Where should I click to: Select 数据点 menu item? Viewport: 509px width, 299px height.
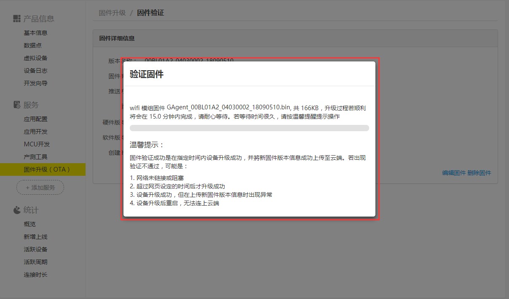point(32,45)
